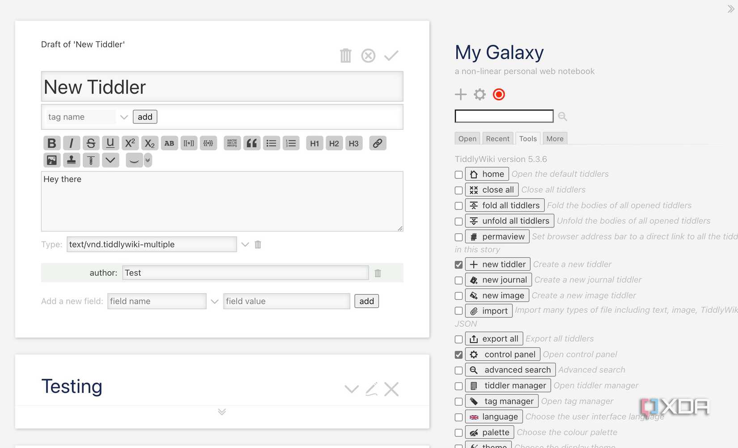Open the stamp snippets tool

pos(71,160)
